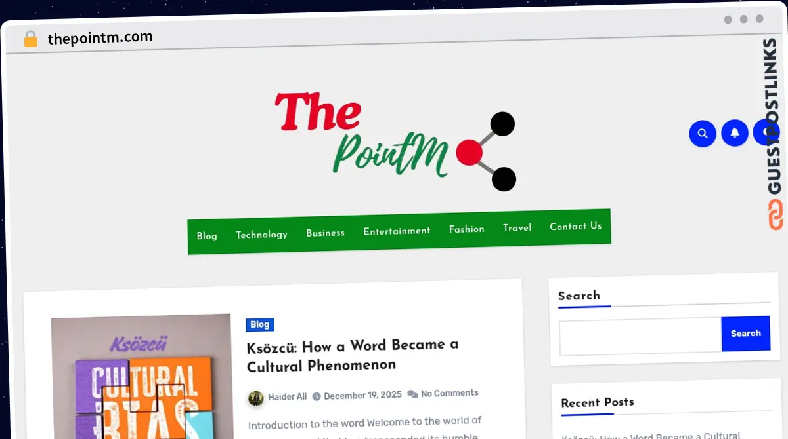Image resolution: width=788 pixels, height=439 pixels.
Task: Go to the Business category
Action: (325, 233)
